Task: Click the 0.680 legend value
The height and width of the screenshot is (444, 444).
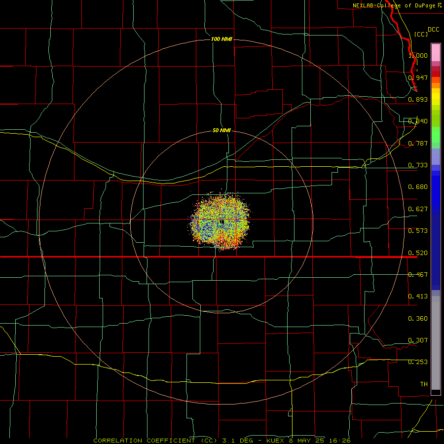Action: [418, 187]
